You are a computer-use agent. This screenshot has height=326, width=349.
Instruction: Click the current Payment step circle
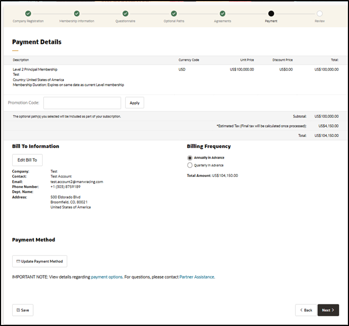point(271,14)
